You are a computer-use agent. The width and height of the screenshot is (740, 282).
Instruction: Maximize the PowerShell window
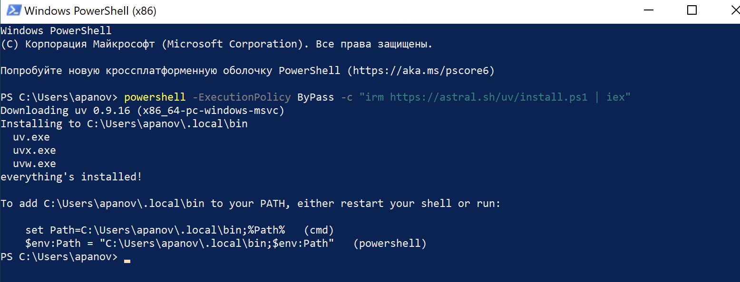point(692,10)
